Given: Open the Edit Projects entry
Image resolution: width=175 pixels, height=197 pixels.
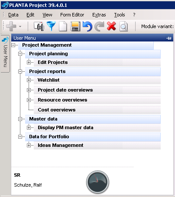Looking at the screenshot, I should coord(97,63).
